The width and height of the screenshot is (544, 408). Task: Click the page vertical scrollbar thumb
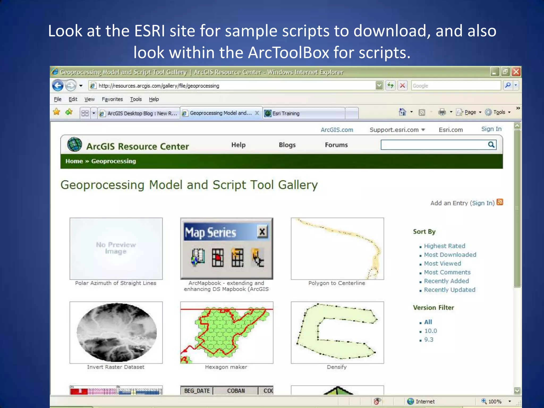517,209
